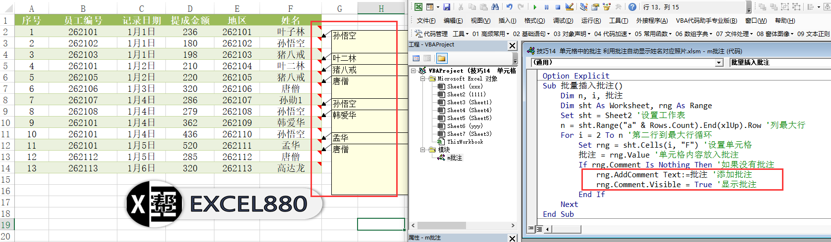Save the VBA project with disk icon
The width and height of the screenshot is (831, 242).
[x=447, y=7]
